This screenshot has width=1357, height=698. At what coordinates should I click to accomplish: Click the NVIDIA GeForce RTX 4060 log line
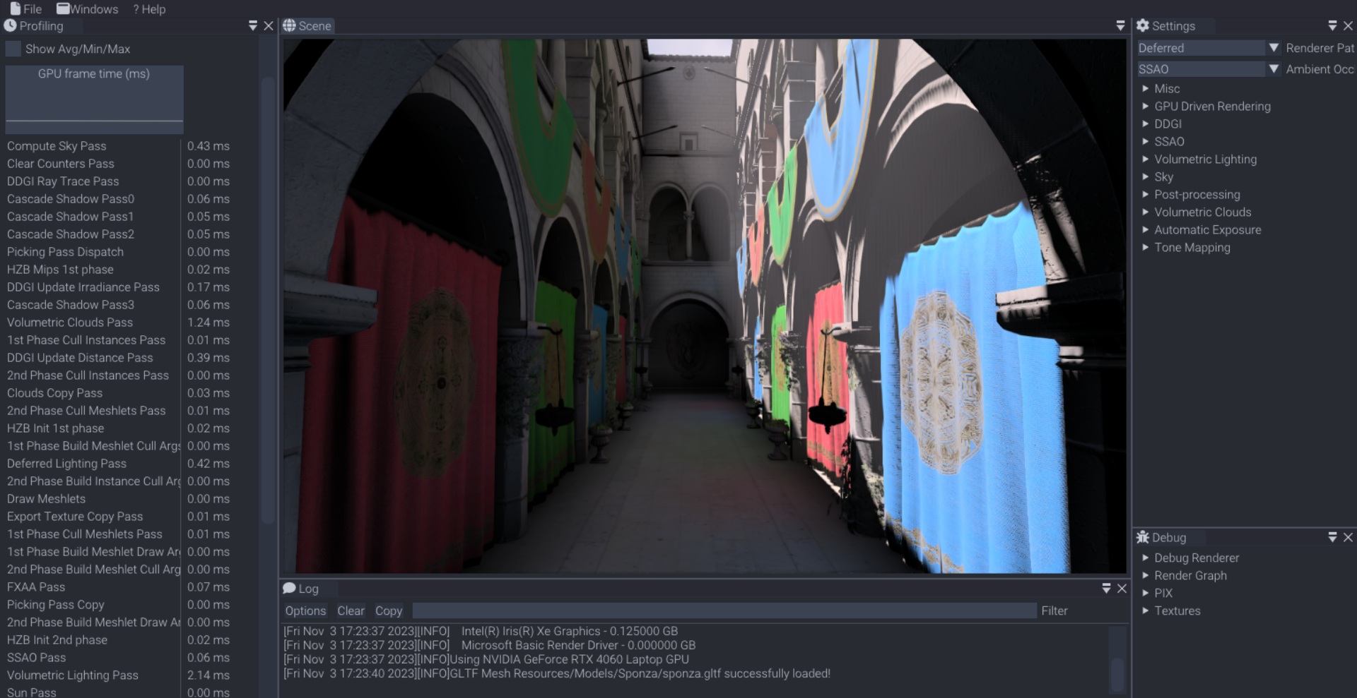(x=486, y=660)
